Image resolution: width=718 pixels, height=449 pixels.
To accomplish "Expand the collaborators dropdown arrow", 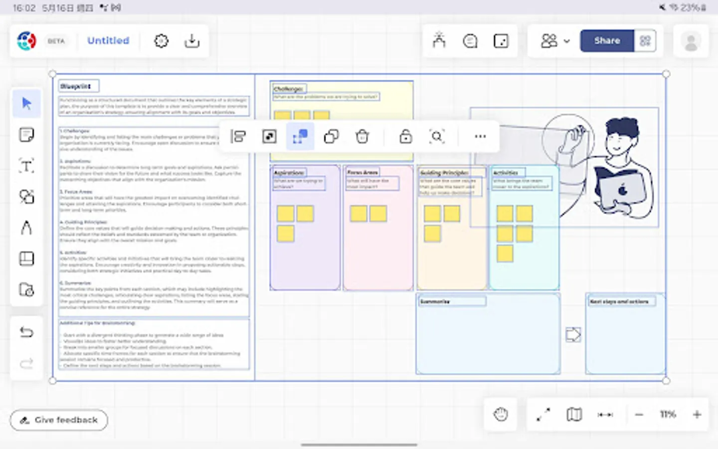I will pyautogui.click(x=567, y=41).
